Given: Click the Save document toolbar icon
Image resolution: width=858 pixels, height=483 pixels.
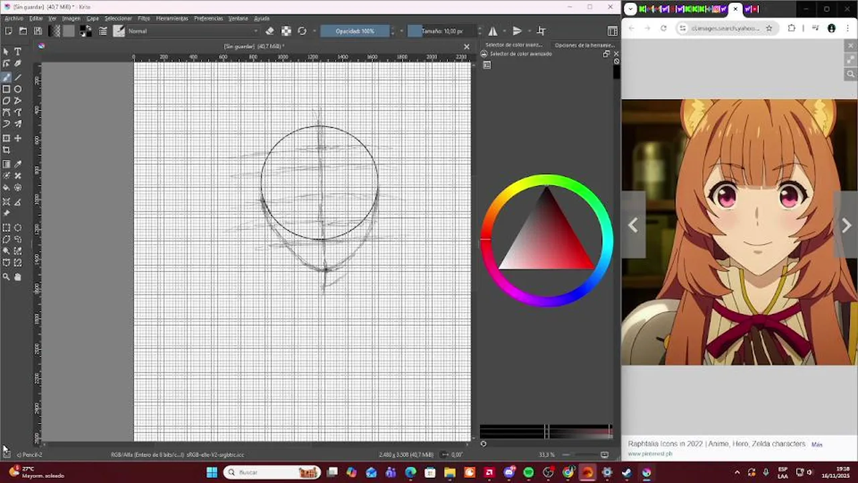Looking at the screenshot, I should tap(38, 31).
